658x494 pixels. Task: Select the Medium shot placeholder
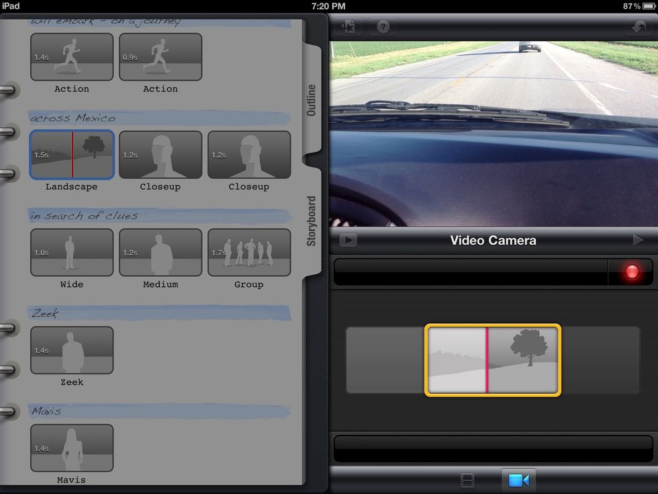[x=160, y=253]
